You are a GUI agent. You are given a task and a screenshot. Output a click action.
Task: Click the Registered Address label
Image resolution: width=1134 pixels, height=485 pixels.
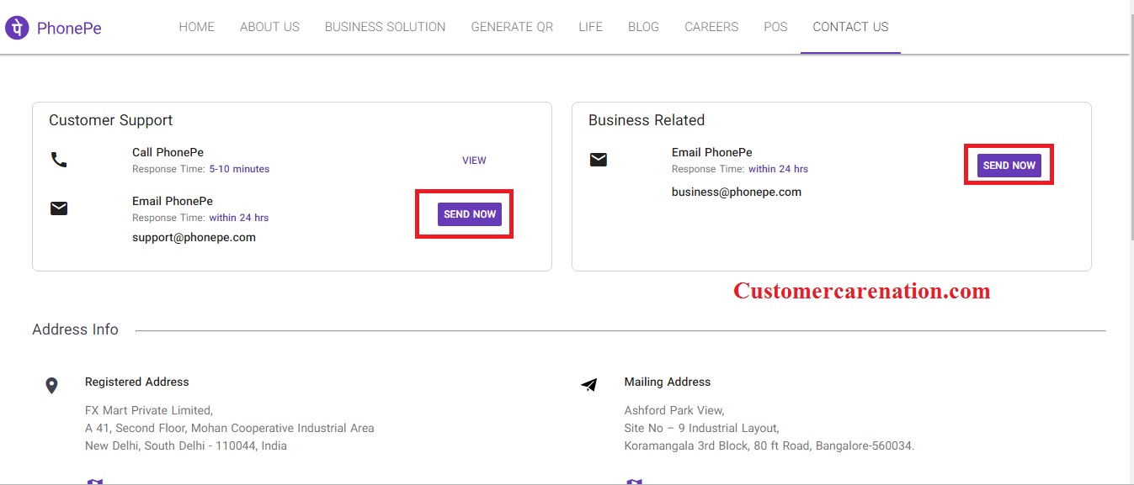click(x=137, y=382)
